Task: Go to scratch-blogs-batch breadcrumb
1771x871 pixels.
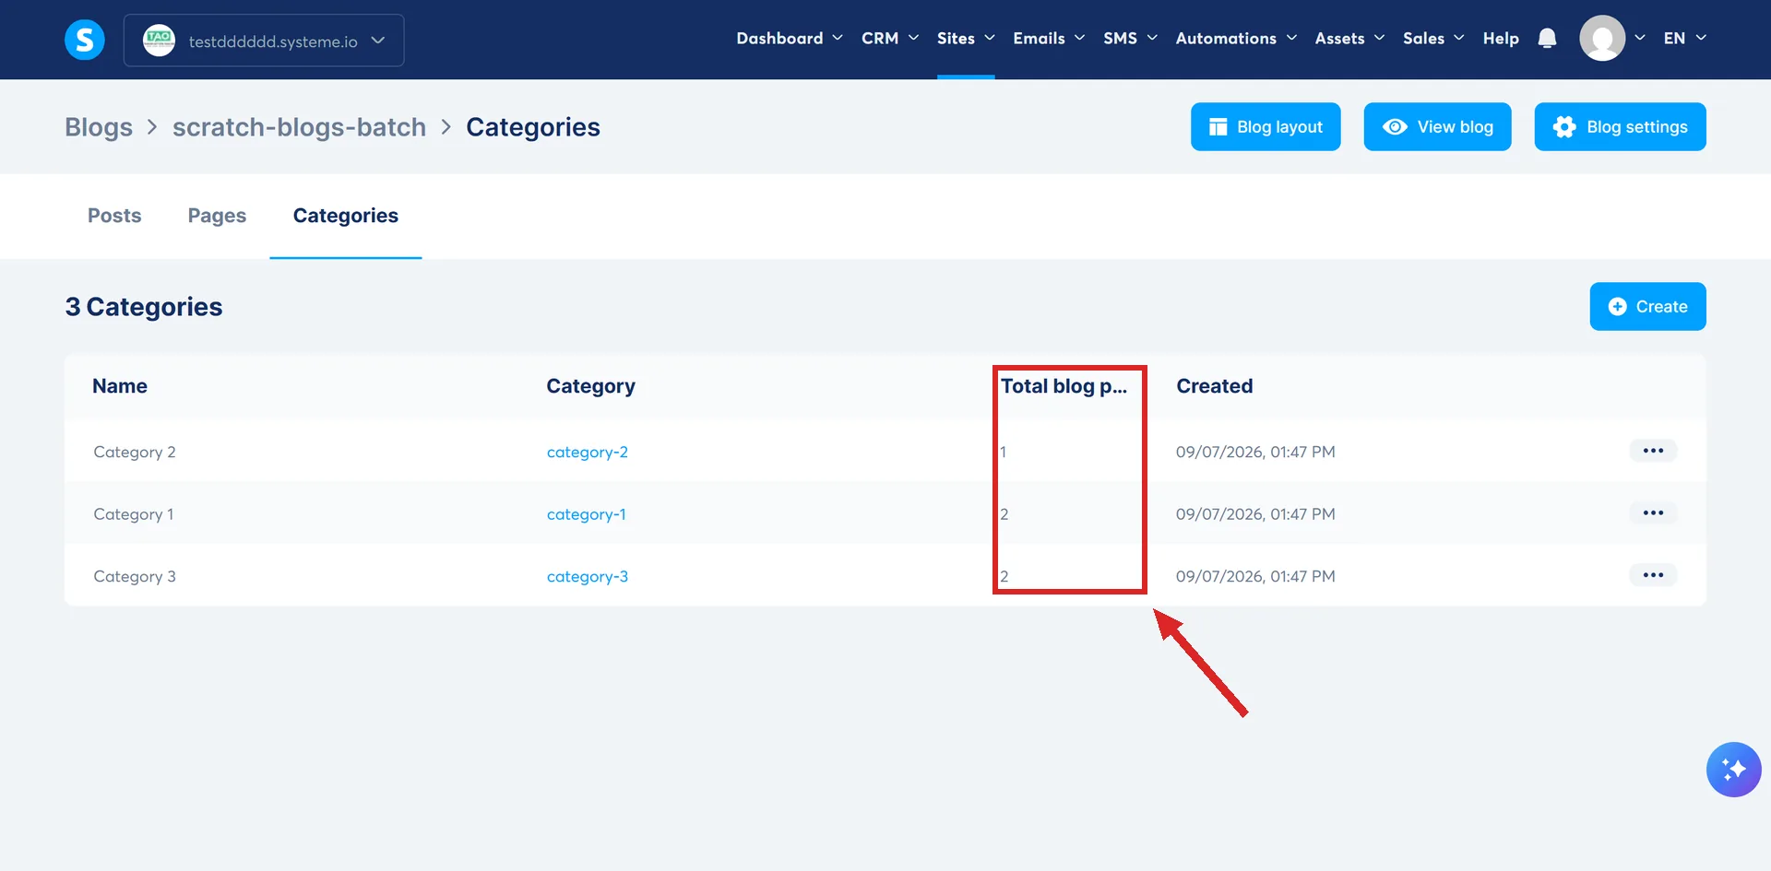Action: click(x=299, y=127)
